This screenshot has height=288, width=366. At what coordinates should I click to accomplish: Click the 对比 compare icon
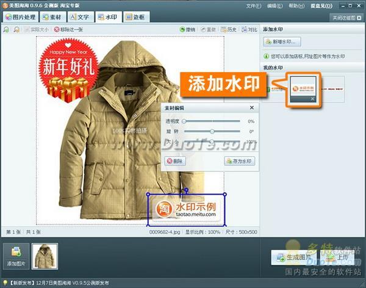click(249, 29)
